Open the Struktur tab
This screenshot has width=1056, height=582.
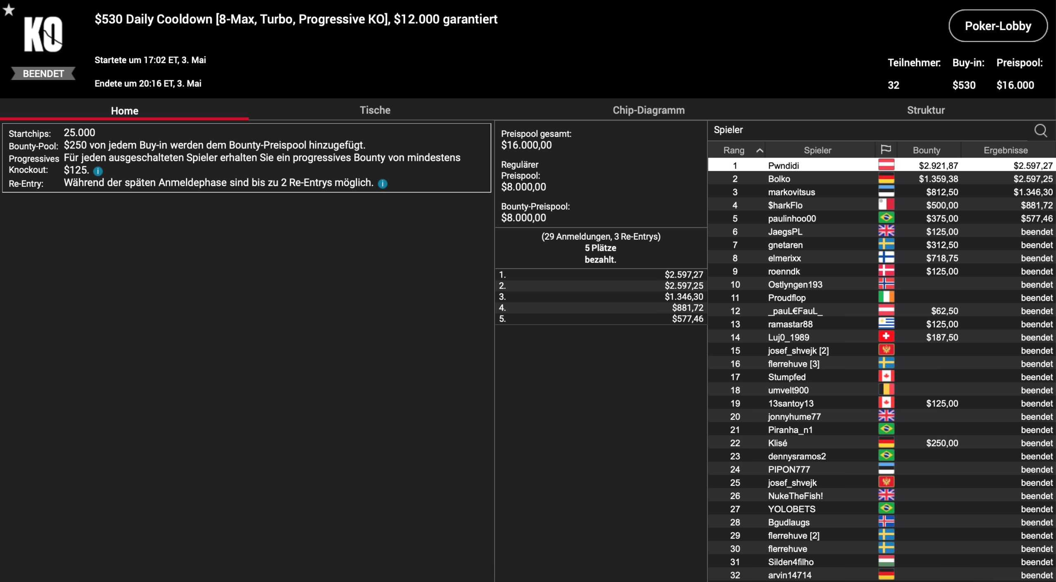[925, 110]
